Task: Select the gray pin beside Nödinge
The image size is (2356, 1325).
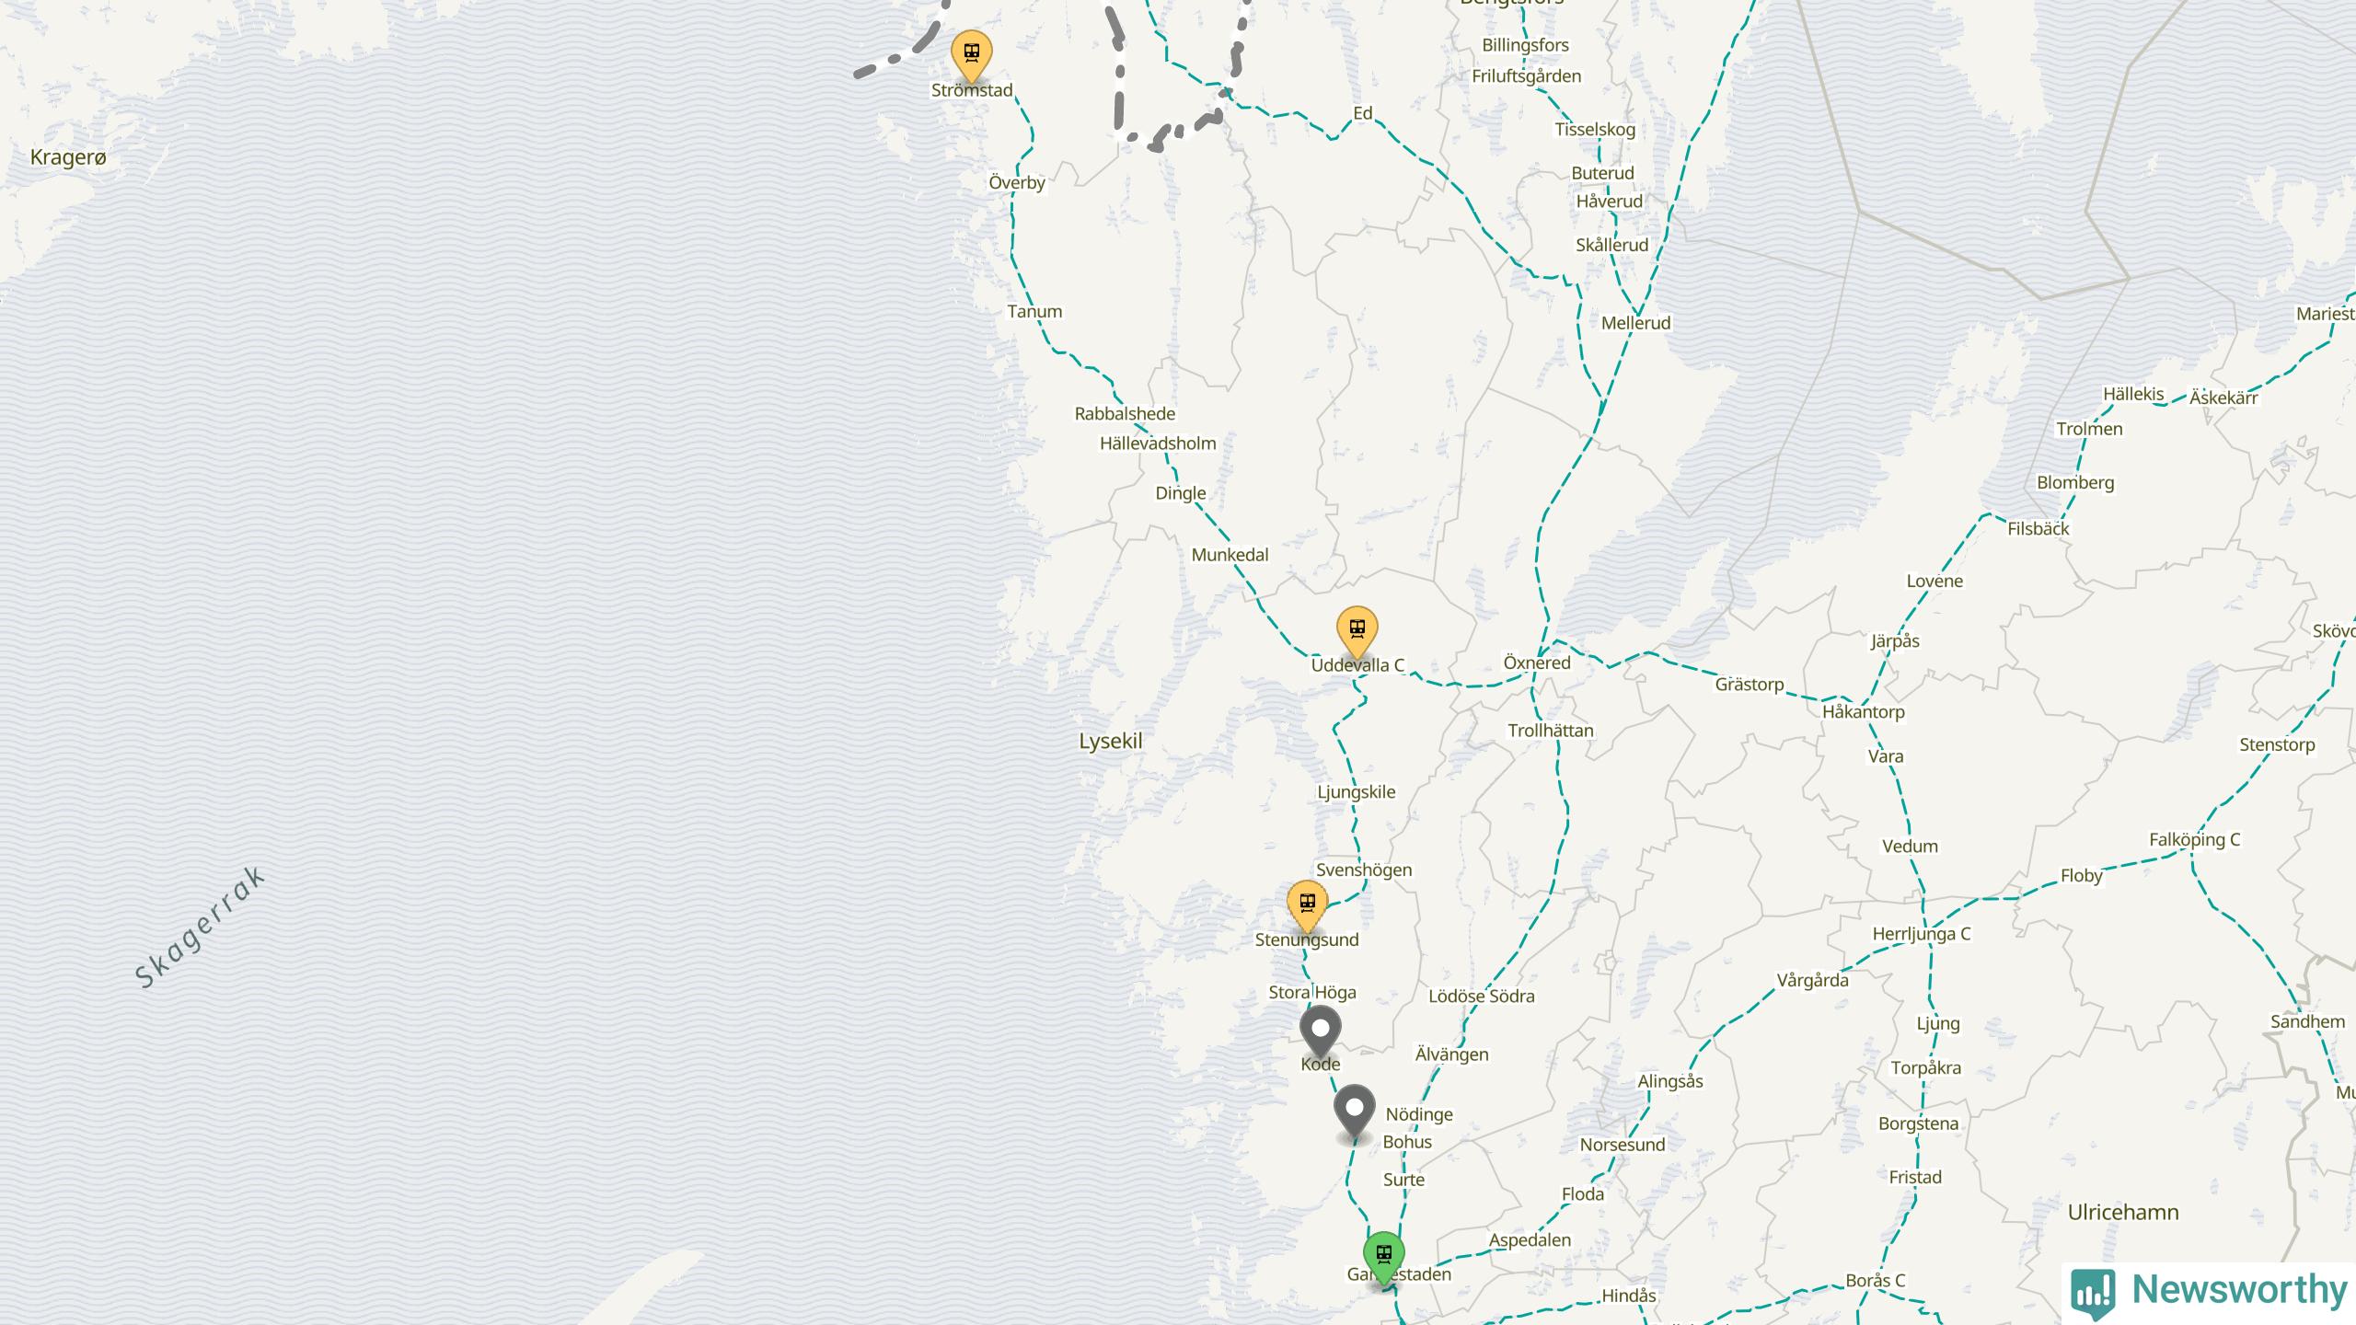Action: [1355, 1112]
